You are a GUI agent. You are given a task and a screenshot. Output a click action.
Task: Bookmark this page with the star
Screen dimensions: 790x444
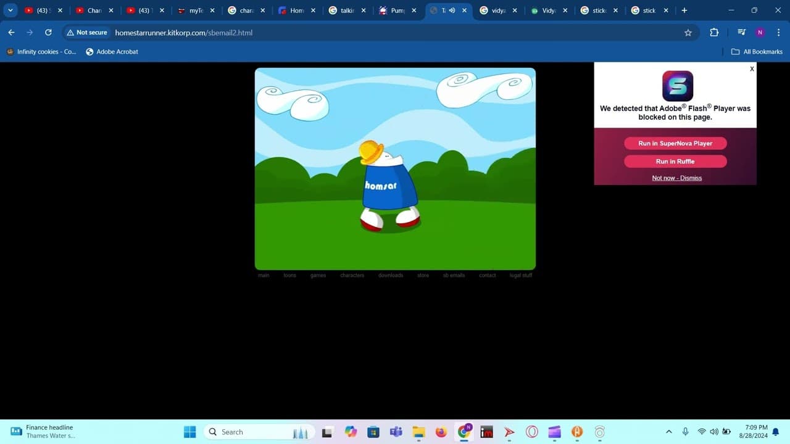(x=688, y=33)
